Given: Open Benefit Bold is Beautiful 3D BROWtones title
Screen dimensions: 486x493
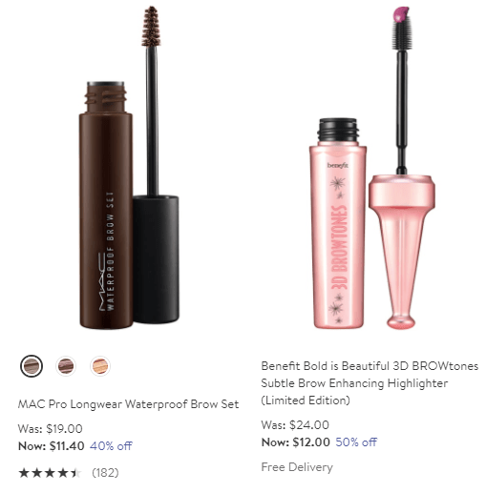Looking at the screenshot, I should [370, 383].
